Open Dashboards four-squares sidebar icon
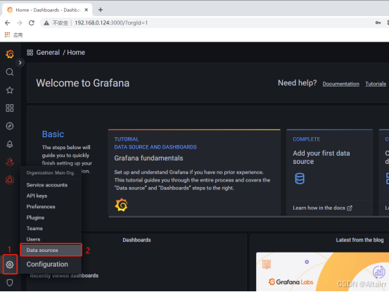Image resolution: width=389 pixels, height=292 pixels. pos(10,108)
